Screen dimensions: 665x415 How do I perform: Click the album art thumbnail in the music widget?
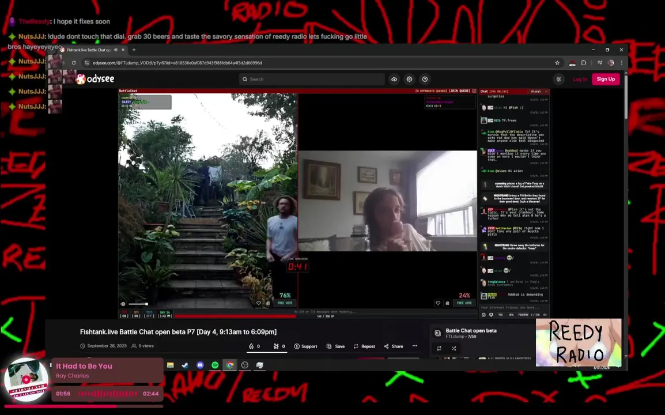point(27,380)
